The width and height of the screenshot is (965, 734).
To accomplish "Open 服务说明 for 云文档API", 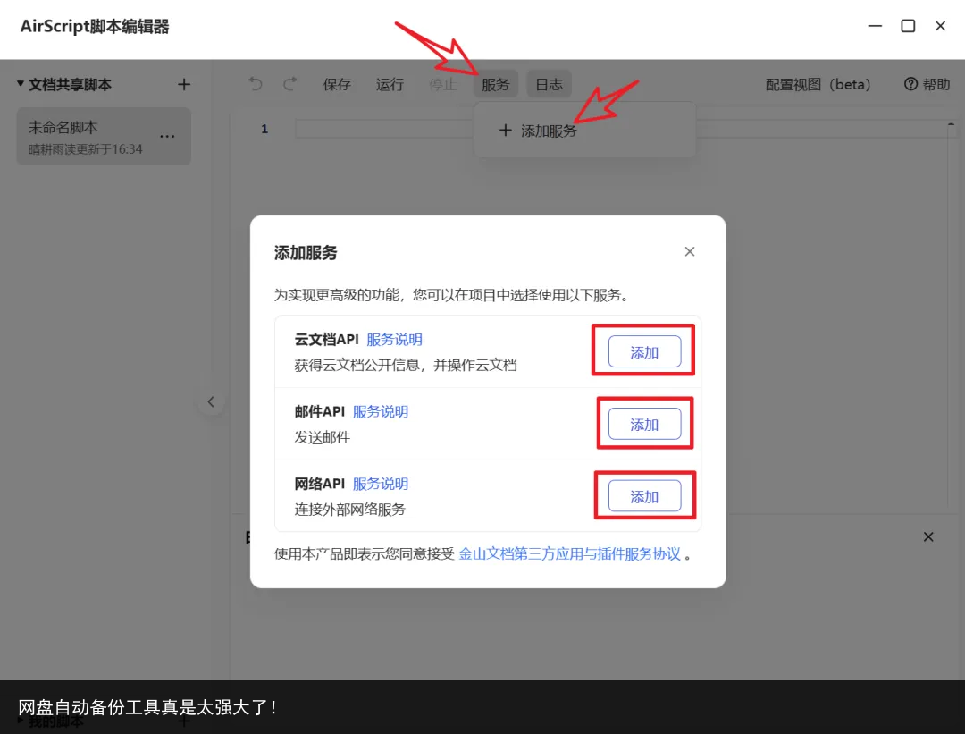I will (395, 340).
